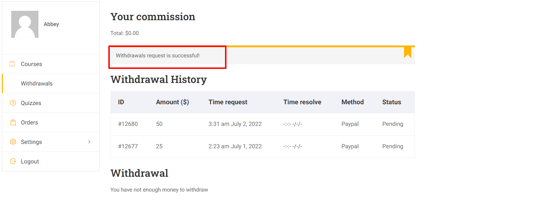The height and width of the screenshot is (202, 541).
Task: Click the Withdrawals request is successful message
Action: point(158,56)
